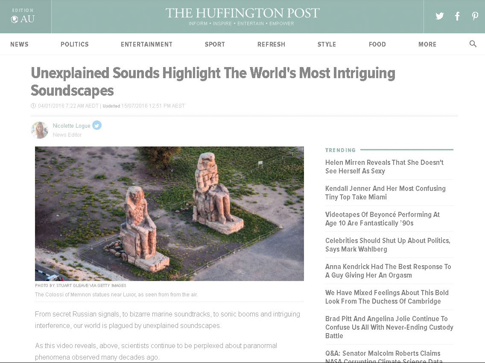Follow Nicolette Logue via Twitter badge
The height and width of the screenshot is (363, 485).
[x=97, y=125]
